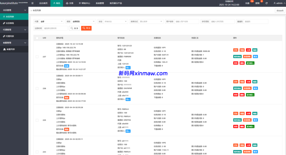This screenshot has width=286, height=155.
Task: Click the 操作 column header
Action: [x=235, y=38]
